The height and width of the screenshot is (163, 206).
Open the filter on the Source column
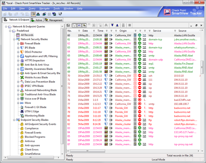click(175, 31)
